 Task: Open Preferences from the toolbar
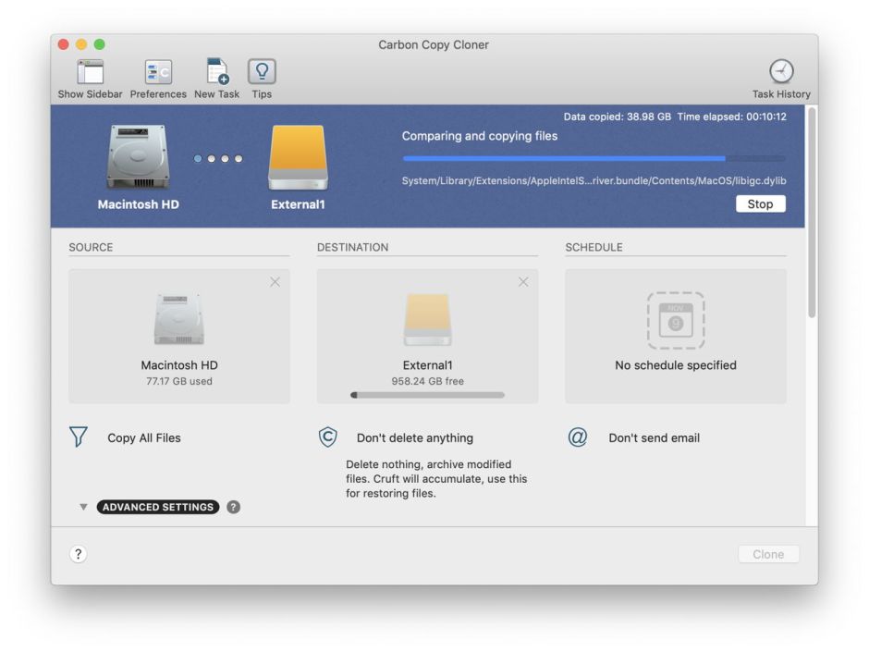click(x=158, y=73)
